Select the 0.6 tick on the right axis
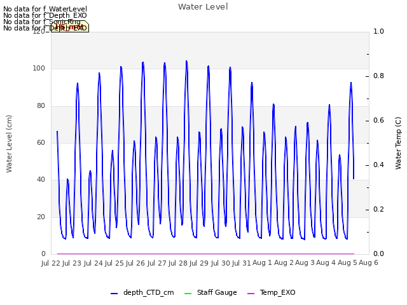This screenshot has width=407, height=305. tap(378, 121)
